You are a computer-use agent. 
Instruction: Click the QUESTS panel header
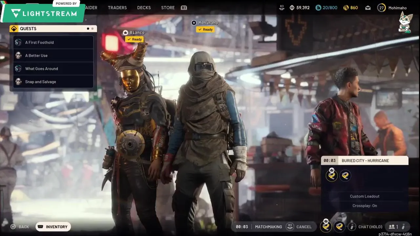pos(53,29)
